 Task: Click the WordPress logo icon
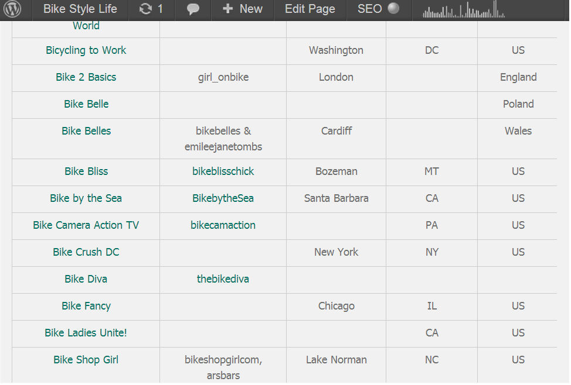point(12,9)
